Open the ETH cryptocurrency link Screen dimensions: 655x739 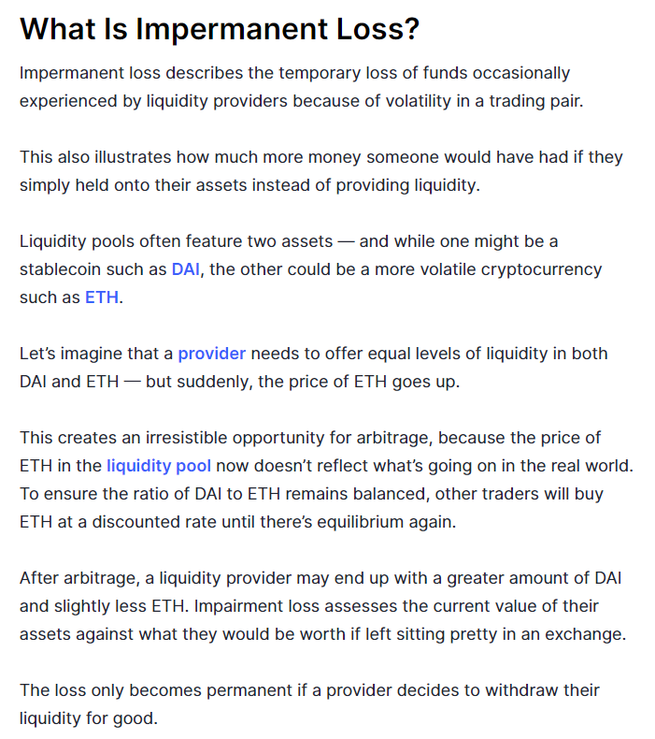tap(102, 297)
